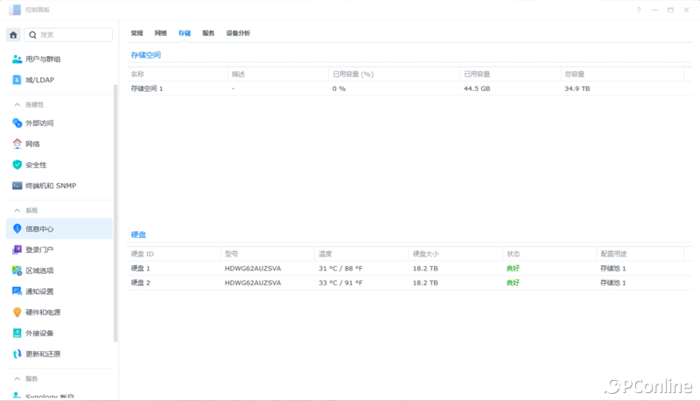
Task: Switch to the 服务 tab
Action: (208, 33)
